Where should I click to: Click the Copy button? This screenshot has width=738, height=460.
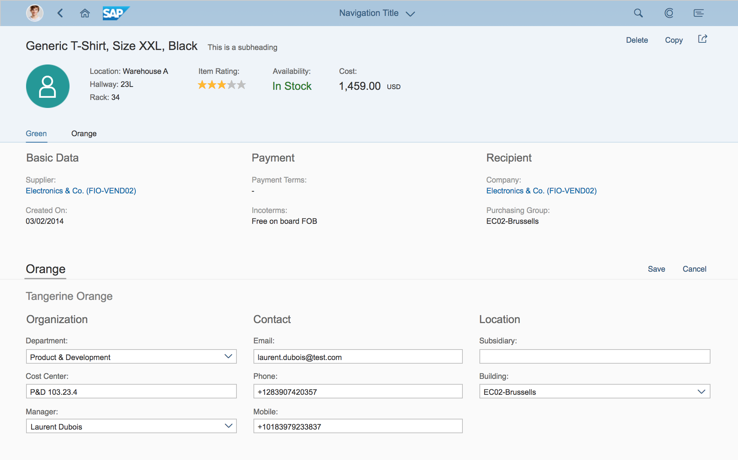click(674, 40)
